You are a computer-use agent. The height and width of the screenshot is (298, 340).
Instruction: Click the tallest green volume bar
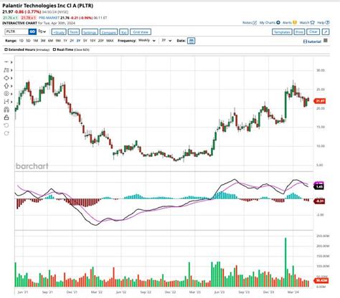click(285, 262)
